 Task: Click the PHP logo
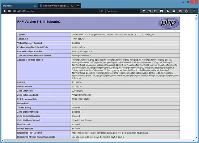pyautogui.click(x=168, y=23)
